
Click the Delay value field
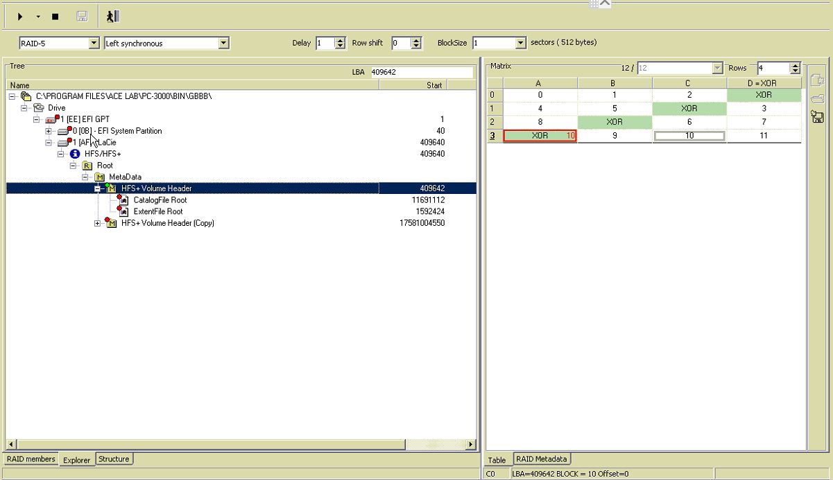(x=325, y=43)
